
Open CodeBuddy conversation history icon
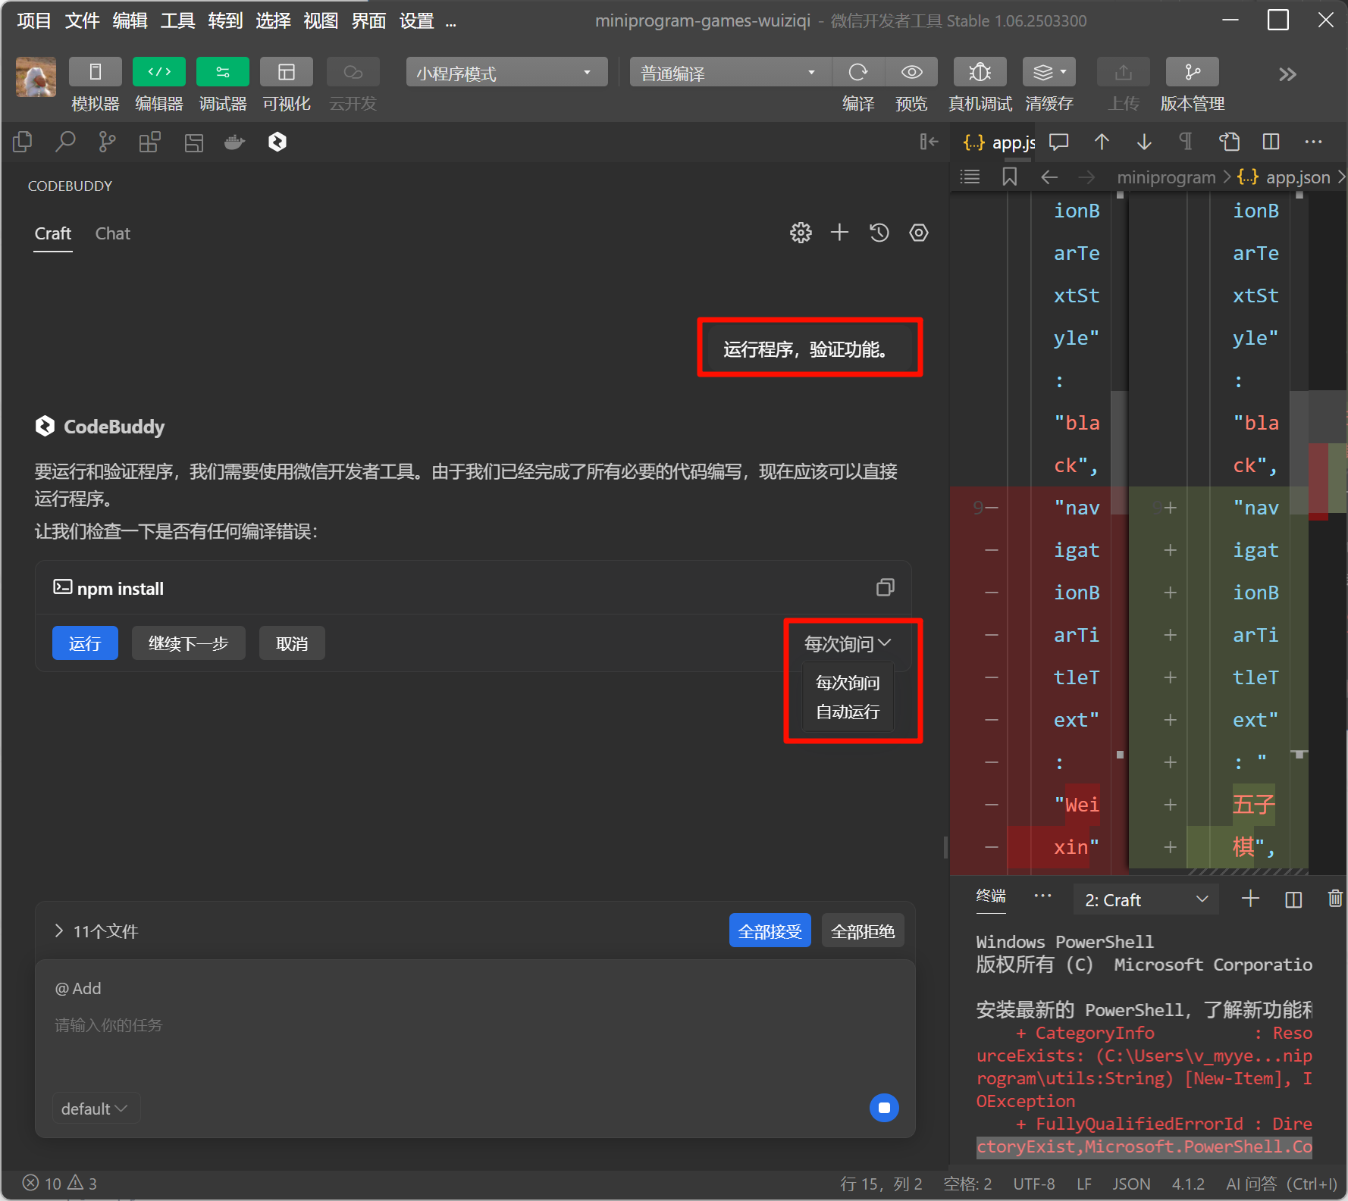click(x=879, y=233)
